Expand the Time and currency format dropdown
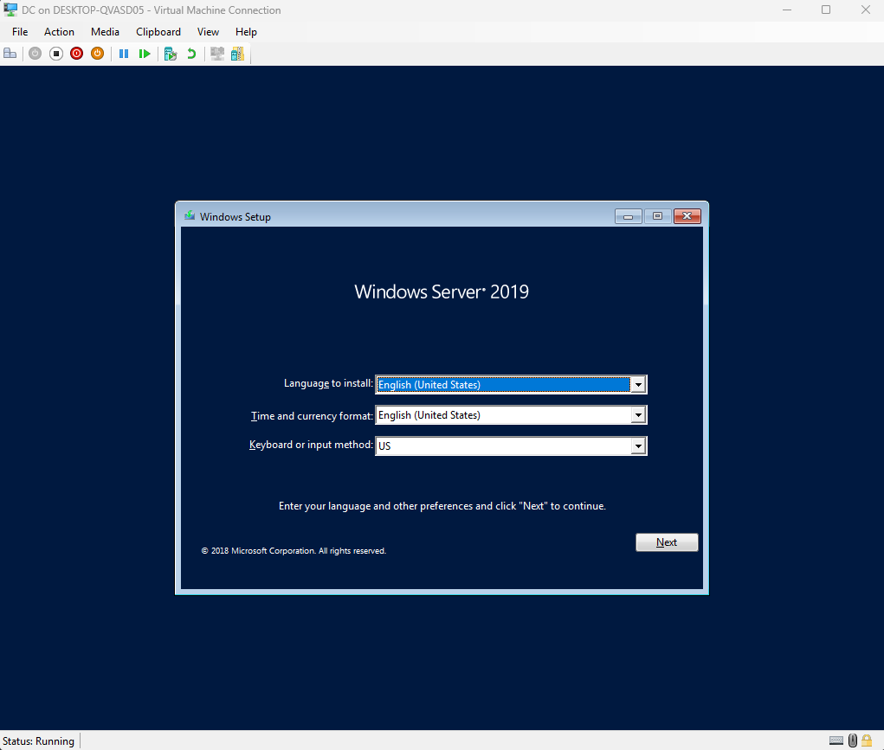884x750 pixels. click(638, 415)
